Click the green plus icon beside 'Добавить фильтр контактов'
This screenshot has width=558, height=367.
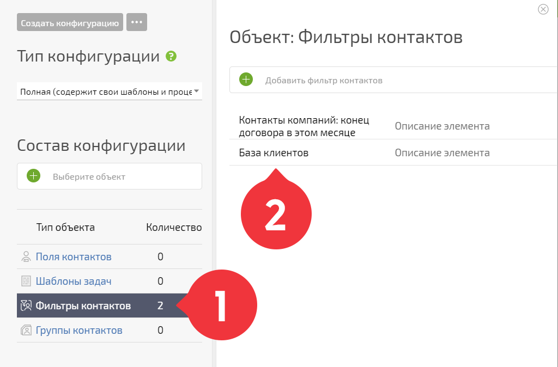[x=246, y=79]
